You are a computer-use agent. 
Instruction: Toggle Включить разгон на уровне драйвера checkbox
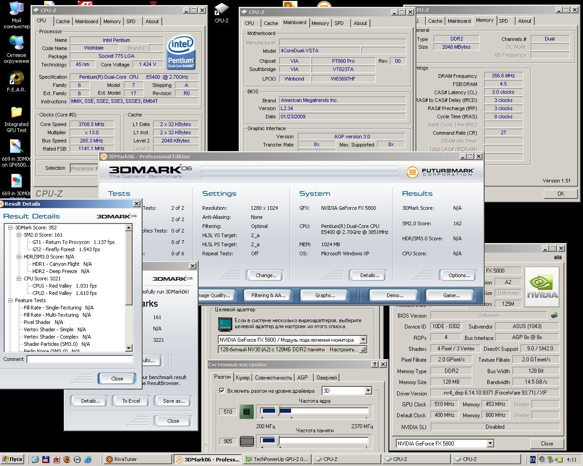click(x=222, y=390)
